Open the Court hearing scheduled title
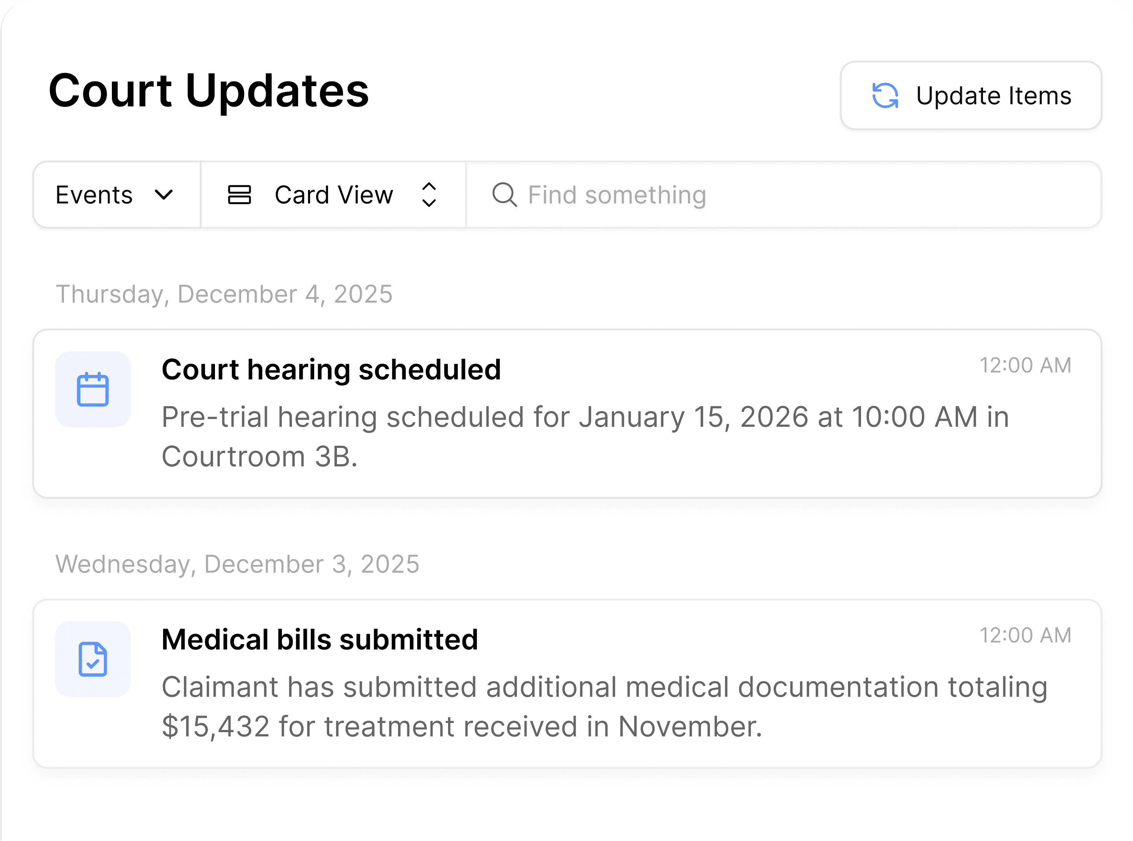 click(331, 370)
